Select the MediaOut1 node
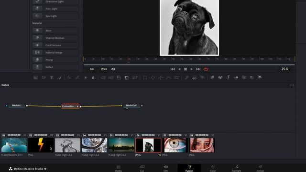The width and height of the screenshot is (306, 172). [131, 106]
